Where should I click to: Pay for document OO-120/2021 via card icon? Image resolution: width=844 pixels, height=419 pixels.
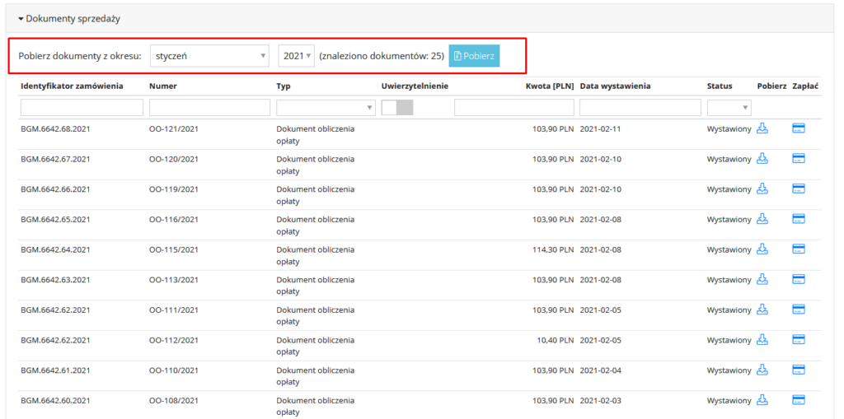click(x=798, y=158)
